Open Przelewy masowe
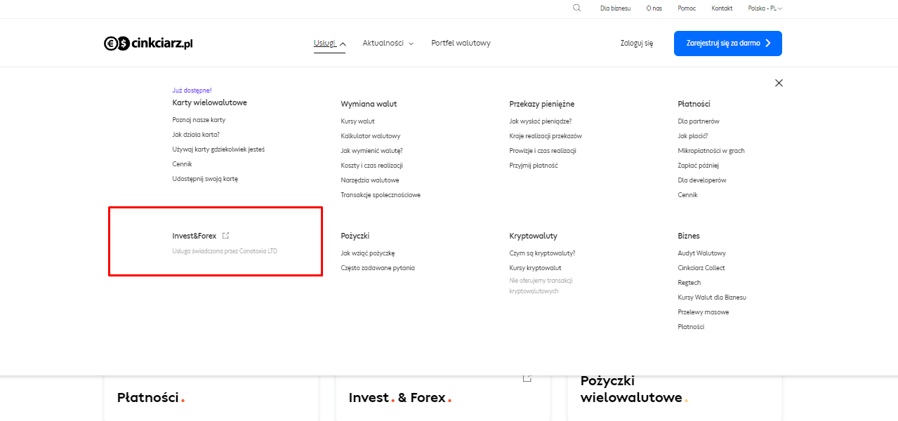The height and width of the screenshot is (421, 898). 704,312
